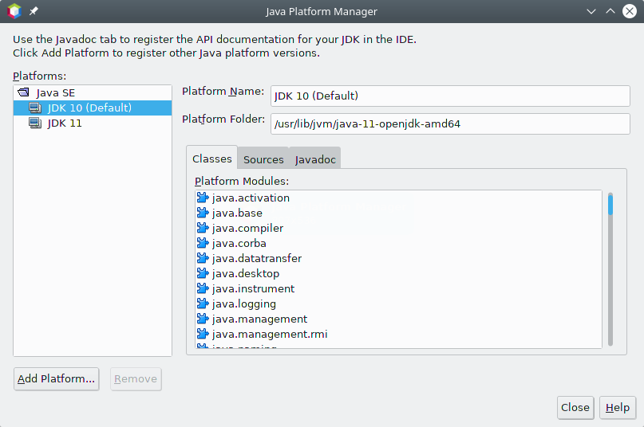Viewport: 644px width, 427px height.
Task: Click the java.compiler module icon
Action: click(x=203, y=228)
